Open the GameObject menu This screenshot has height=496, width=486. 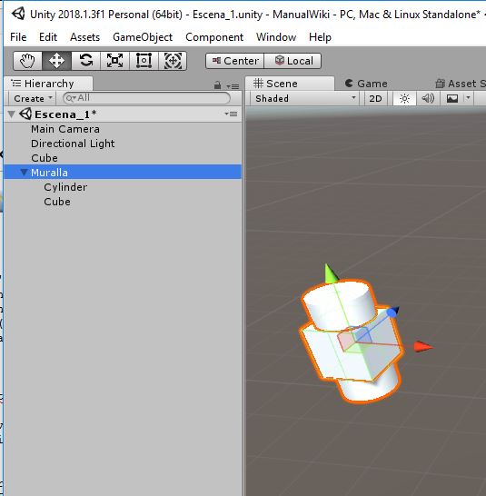pos(143,37)
